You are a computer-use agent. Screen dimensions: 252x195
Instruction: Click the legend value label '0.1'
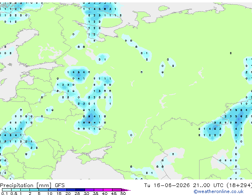tap(4, 193)
